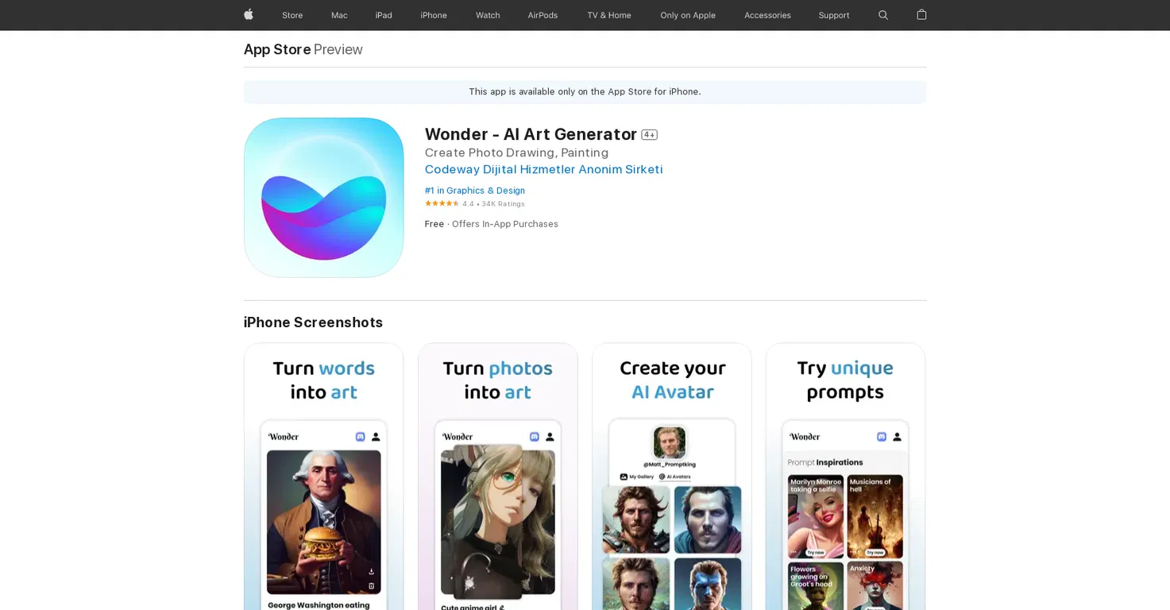1170x610 pixels.
Task: Open the Support menu item
Action: click(x=834, y=15)
